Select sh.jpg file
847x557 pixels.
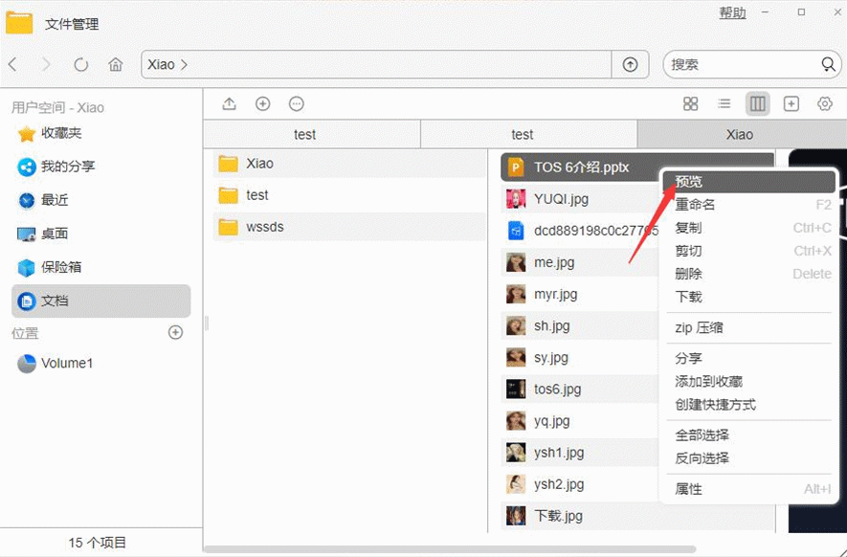(581, 325)
